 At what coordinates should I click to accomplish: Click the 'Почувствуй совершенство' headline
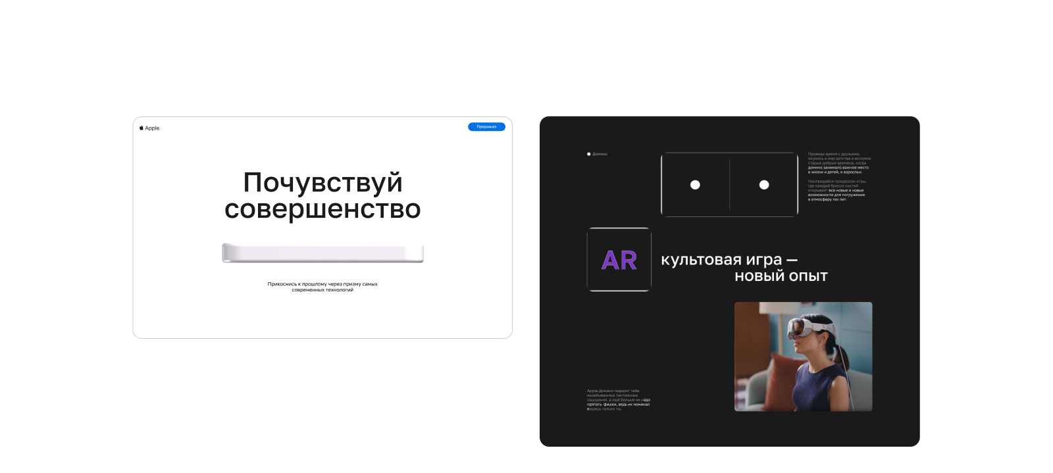322,195
